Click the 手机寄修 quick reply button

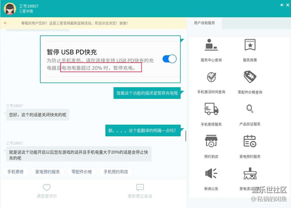point(16,172)
